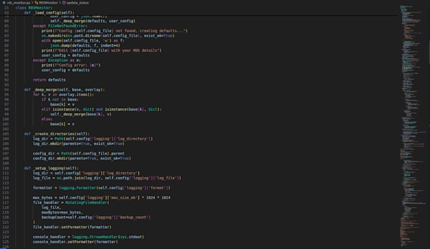Click 'if k not in base:' line
This screenshot has height=249, width=430.
pos(60,99)
